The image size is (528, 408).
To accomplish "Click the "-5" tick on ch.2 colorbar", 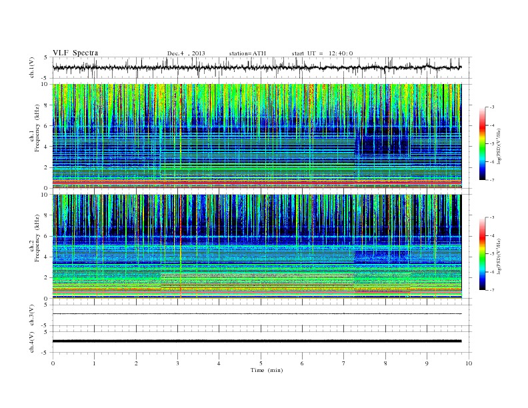I will pos(491,254).
